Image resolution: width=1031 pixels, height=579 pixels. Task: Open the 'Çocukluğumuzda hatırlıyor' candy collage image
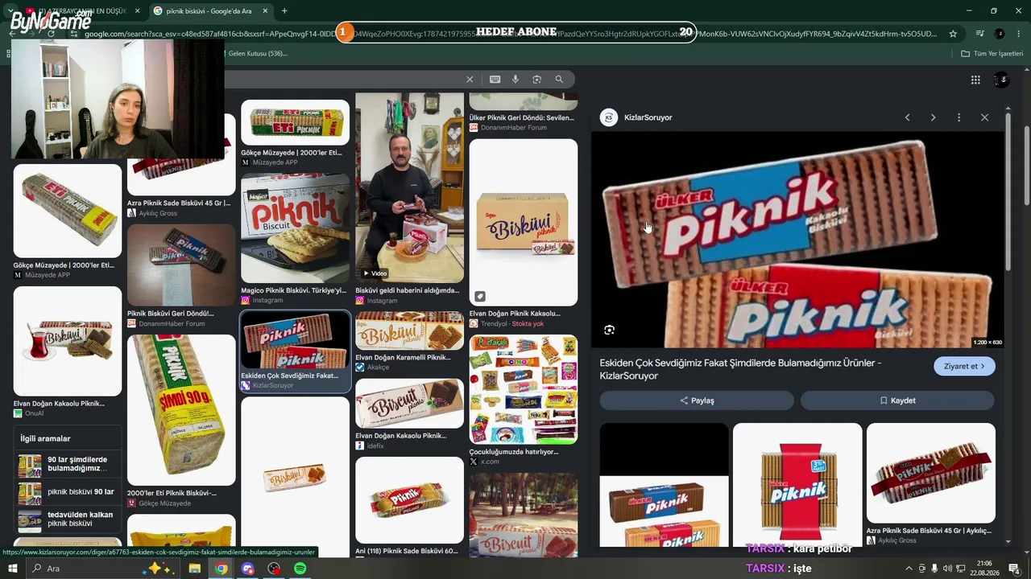pyautogui.click(x=524, y=389)
